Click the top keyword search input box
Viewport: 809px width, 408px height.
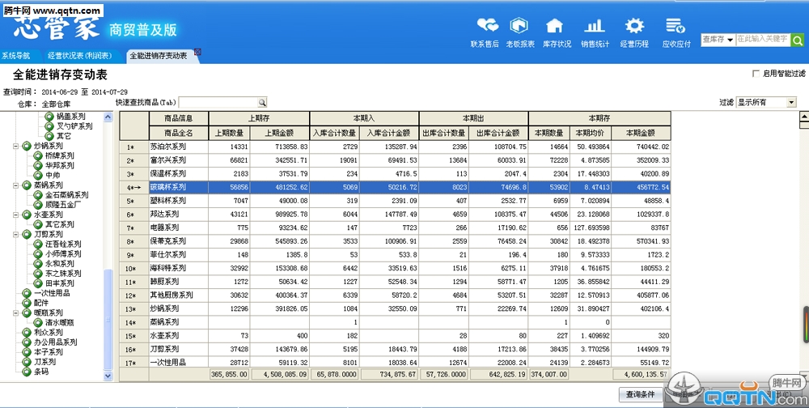[763, 40]
